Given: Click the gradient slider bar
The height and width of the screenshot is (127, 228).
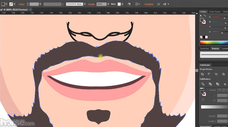Looking at the screenshot, I should point(214,107).
